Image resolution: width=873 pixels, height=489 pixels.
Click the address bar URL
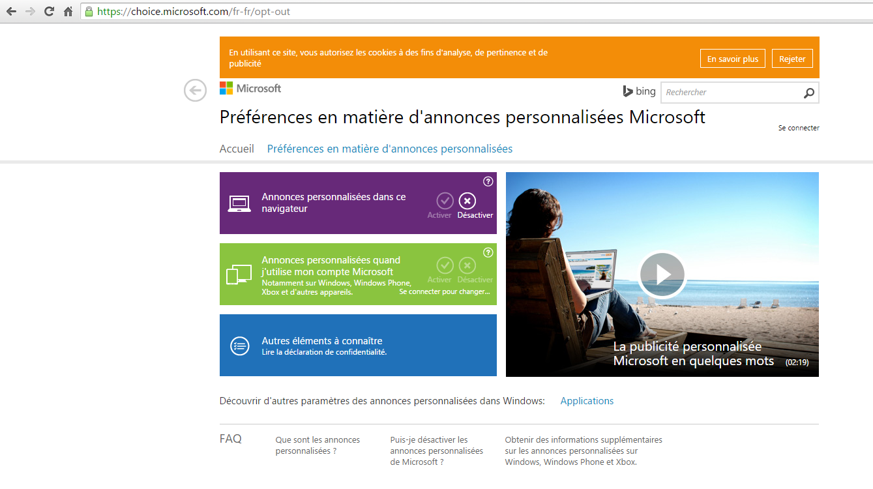point(194,11)
